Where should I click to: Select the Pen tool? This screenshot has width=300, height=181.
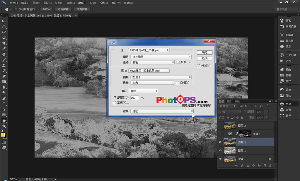coord(4,98)
